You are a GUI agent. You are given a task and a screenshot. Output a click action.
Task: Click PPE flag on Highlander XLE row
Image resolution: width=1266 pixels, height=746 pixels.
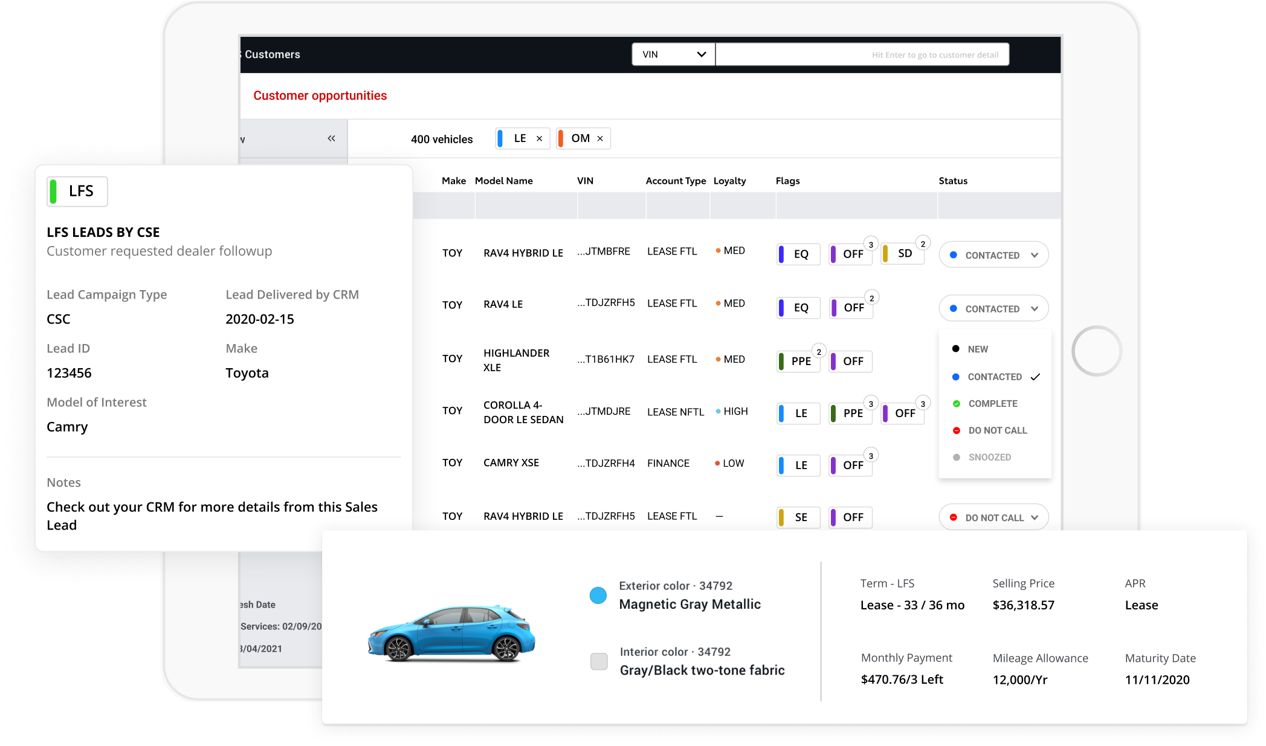[x=799, y=362]
